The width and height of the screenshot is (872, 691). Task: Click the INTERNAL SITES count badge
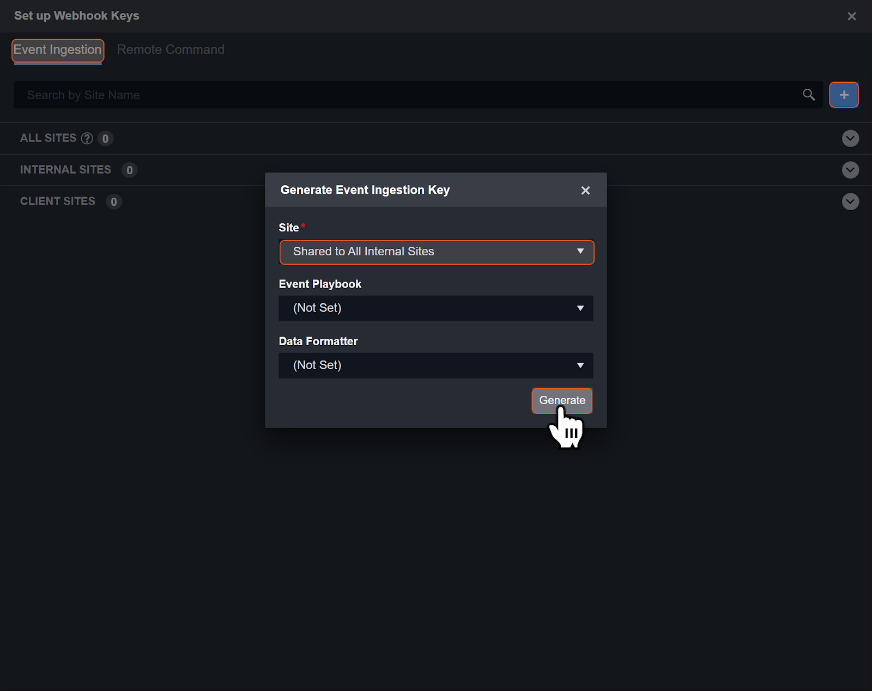coord(130,170)
